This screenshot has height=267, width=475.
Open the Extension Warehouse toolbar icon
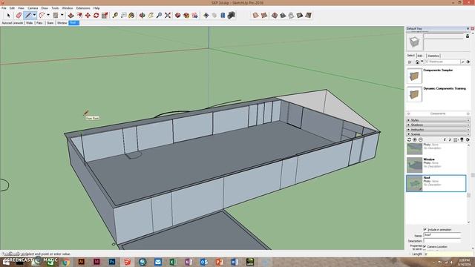point(194,15)
